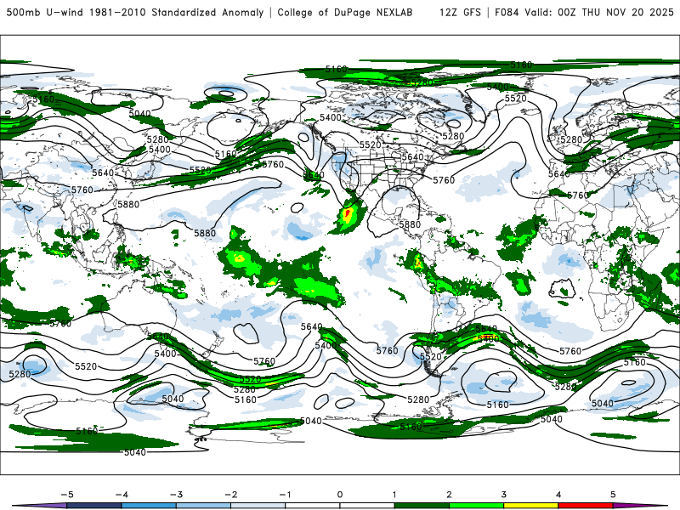Click the colorbar tick label "-5"
Image resolution: width=680 pixels, height=510 pixels.
tap(67, 495)
